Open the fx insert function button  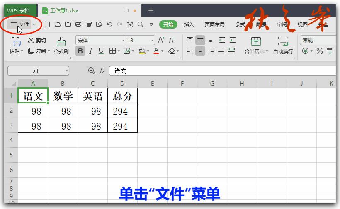pyautogui.click(x=102, y=71)
